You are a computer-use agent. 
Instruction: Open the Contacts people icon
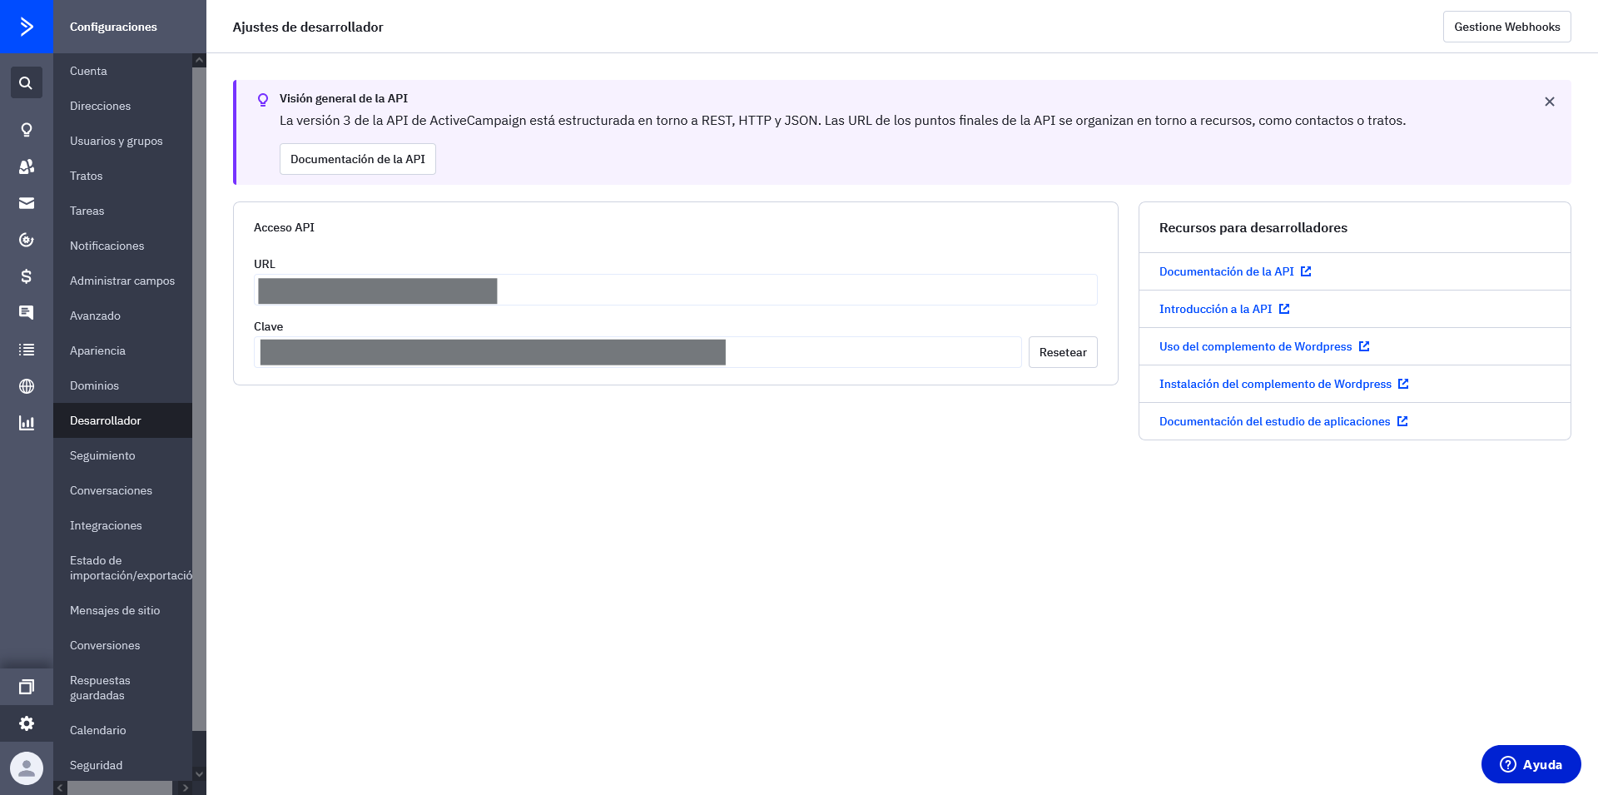point(27,166)
